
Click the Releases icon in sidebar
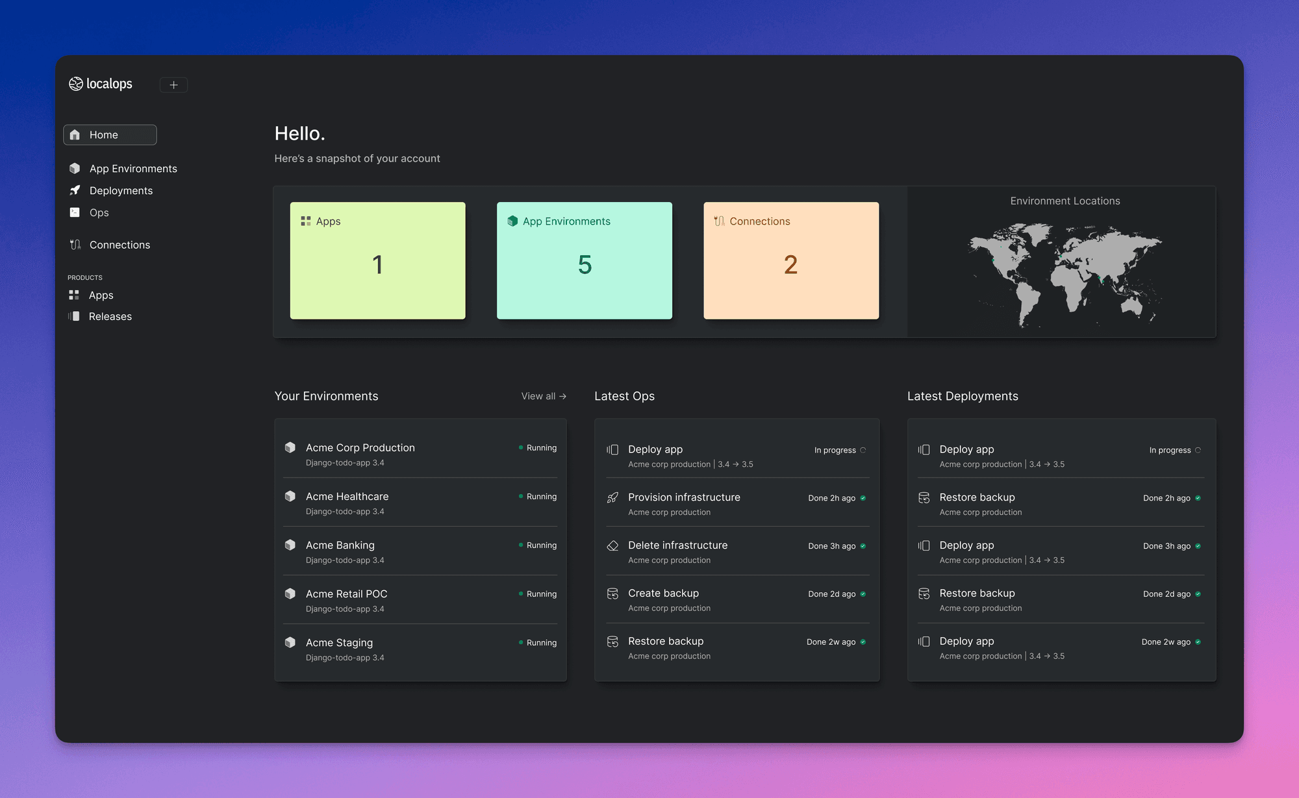(x=74, y=316)
